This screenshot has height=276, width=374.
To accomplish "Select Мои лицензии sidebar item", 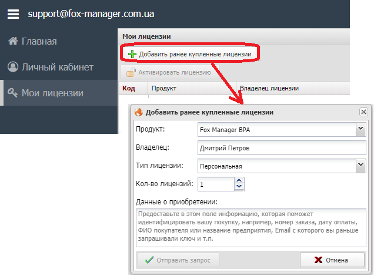I will [52, 93].
